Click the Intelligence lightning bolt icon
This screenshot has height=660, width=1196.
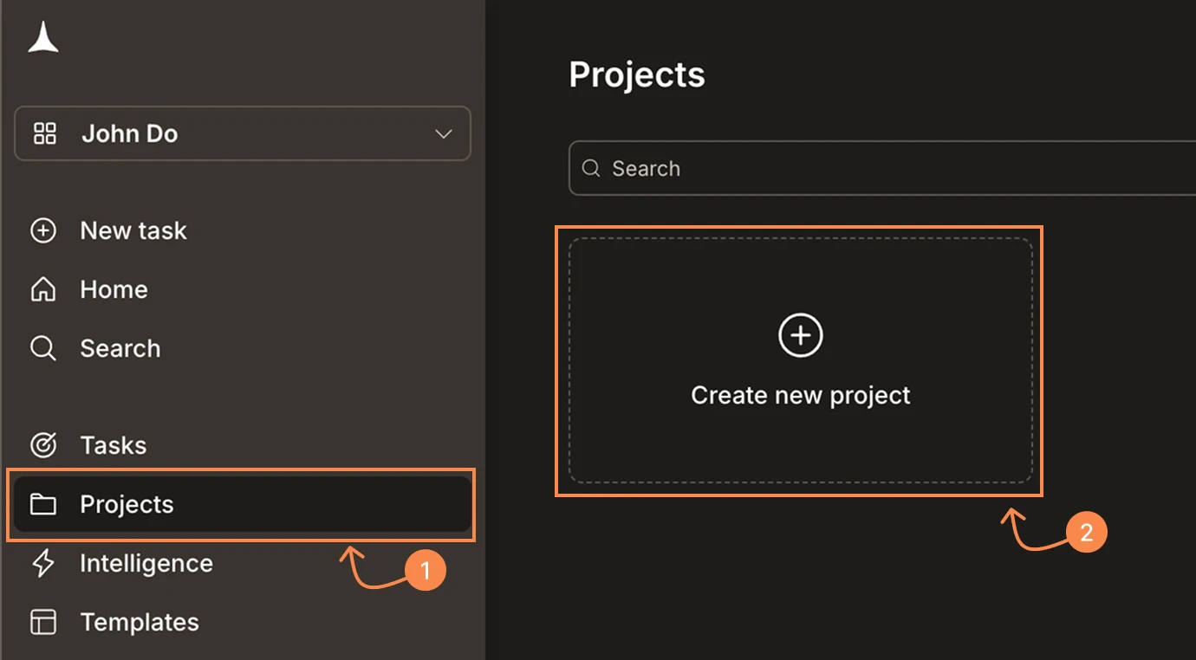(x=42, y=563)
